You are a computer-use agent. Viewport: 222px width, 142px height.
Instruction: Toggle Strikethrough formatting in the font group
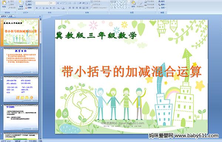coord(47,8)
